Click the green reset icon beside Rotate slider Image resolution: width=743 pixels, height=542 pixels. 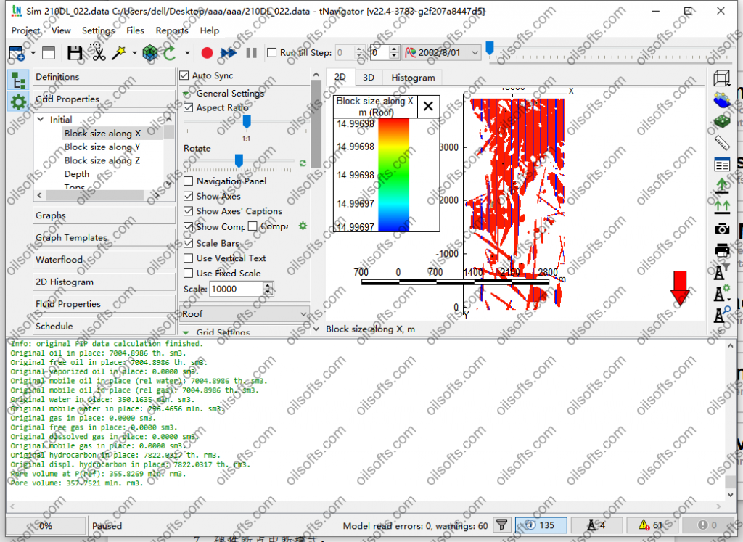tap(303, 163)
